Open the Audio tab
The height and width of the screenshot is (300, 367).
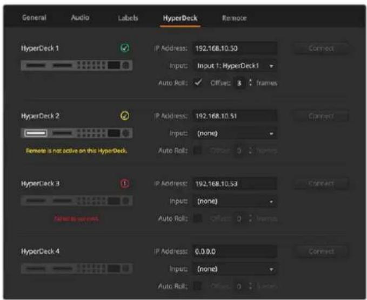[x=80, y=17]
